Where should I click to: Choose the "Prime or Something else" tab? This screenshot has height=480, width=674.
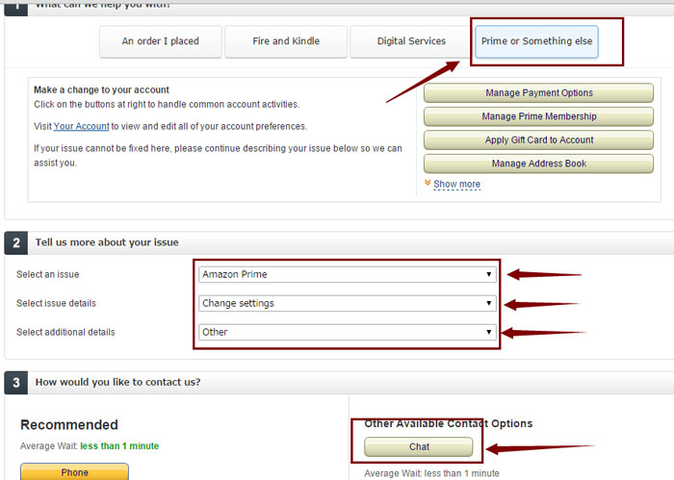[x=537, y=41]
